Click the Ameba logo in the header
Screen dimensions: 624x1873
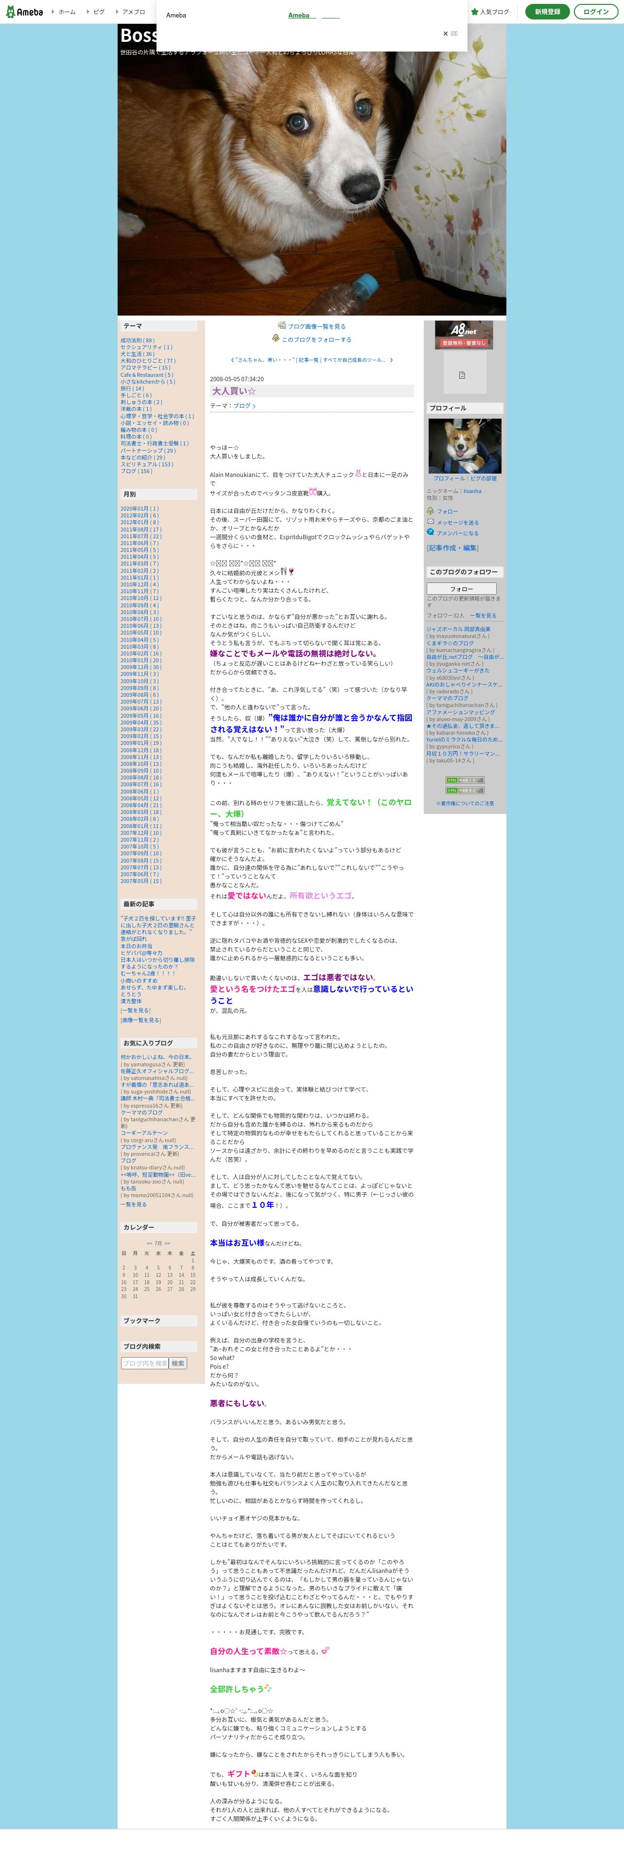pyautogui.click(x=25, y=12)
